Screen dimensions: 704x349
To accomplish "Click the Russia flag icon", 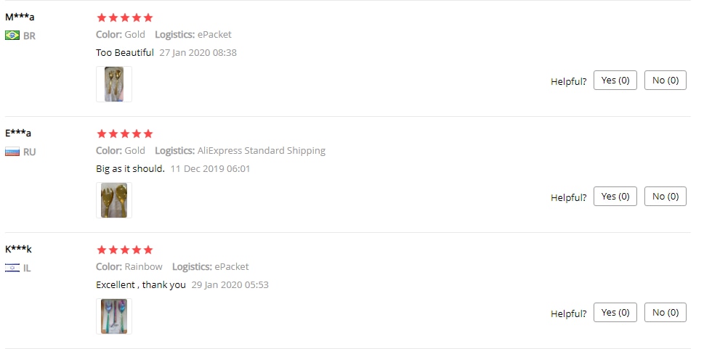I will [x=12, y=152].
